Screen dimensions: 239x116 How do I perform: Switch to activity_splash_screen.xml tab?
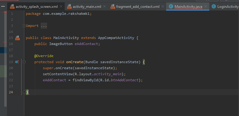(x=36, y=7)
